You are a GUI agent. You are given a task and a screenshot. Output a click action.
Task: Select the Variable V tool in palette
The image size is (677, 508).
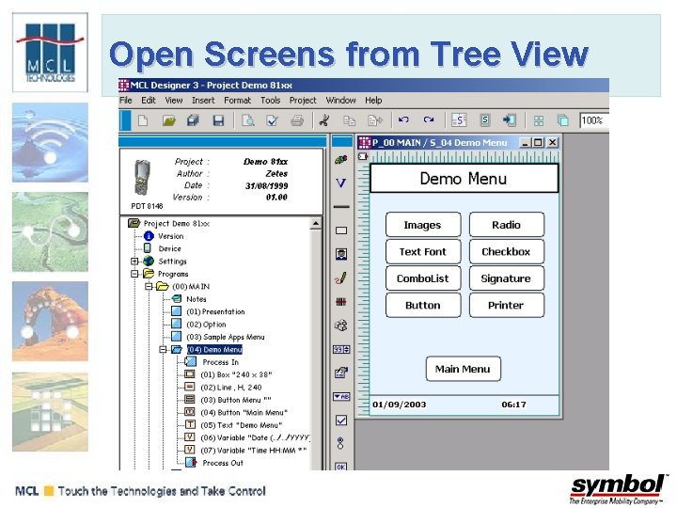point(340,183)
